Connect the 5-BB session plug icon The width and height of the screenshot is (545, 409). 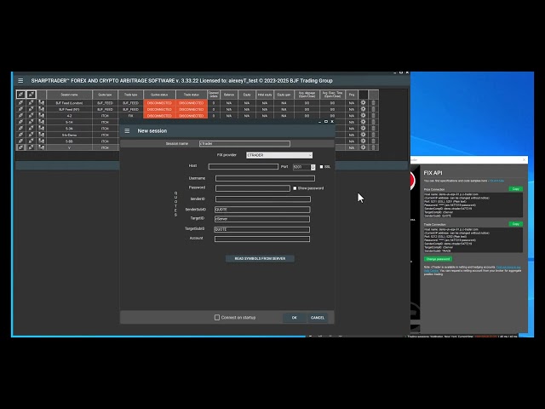[x=20, y=141]
